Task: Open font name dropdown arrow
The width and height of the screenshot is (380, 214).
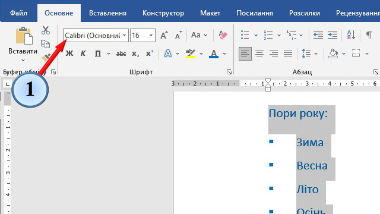Action: [x=124, y=36]
